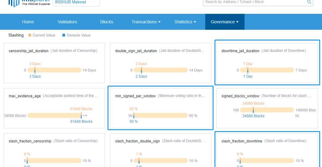Click the blue Genesis Value legend swatch
The height and width of the screenshot is (167, 322).
[x=64, y=35]
